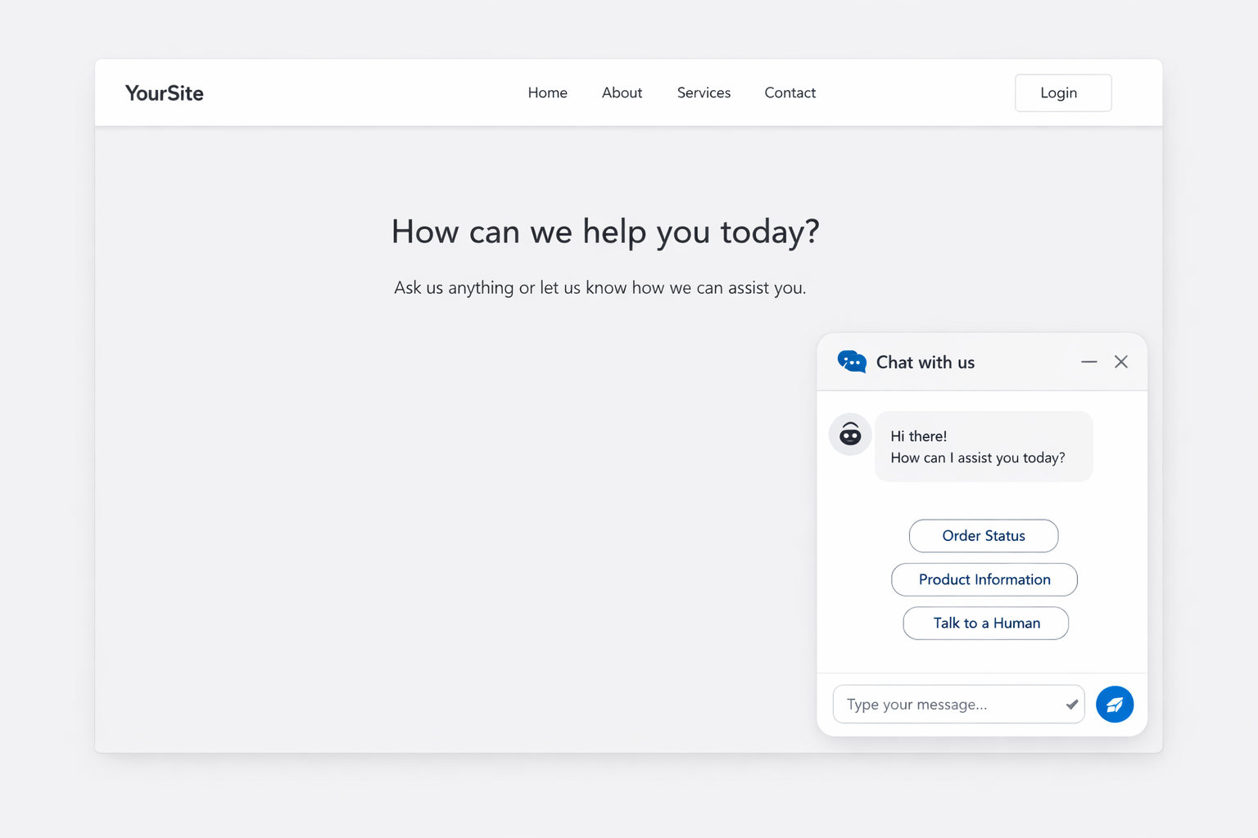Pick the Talk to a Human option

click(985, 624)
